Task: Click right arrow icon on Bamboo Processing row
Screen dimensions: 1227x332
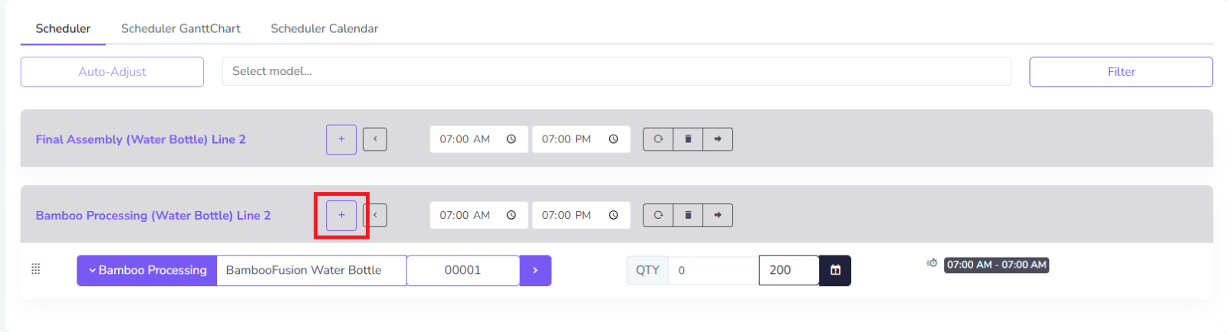Action: [x=718, y=215]
